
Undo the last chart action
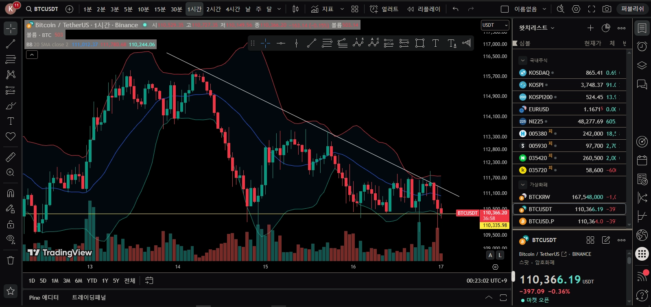455,9
